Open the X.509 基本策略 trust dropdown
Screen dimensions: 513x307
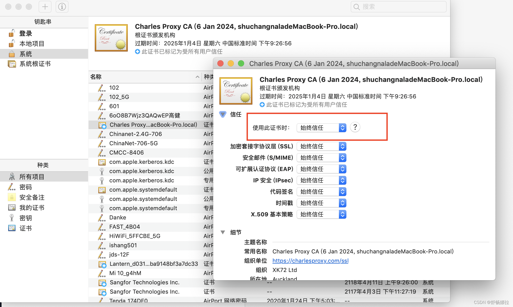pos(321,214)
